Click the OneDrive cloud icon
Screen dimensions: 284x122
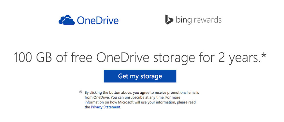tap(67, 21)
